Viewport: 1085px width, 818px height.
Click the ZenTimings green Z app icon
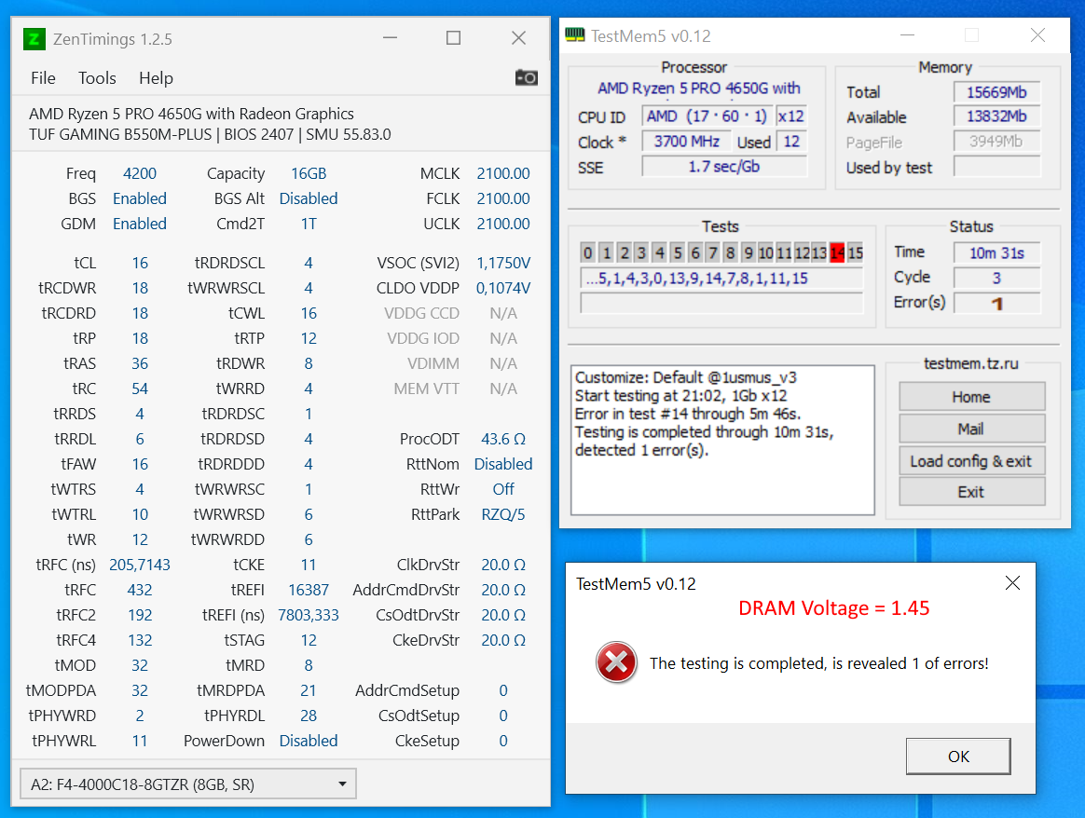pos(34,39)
